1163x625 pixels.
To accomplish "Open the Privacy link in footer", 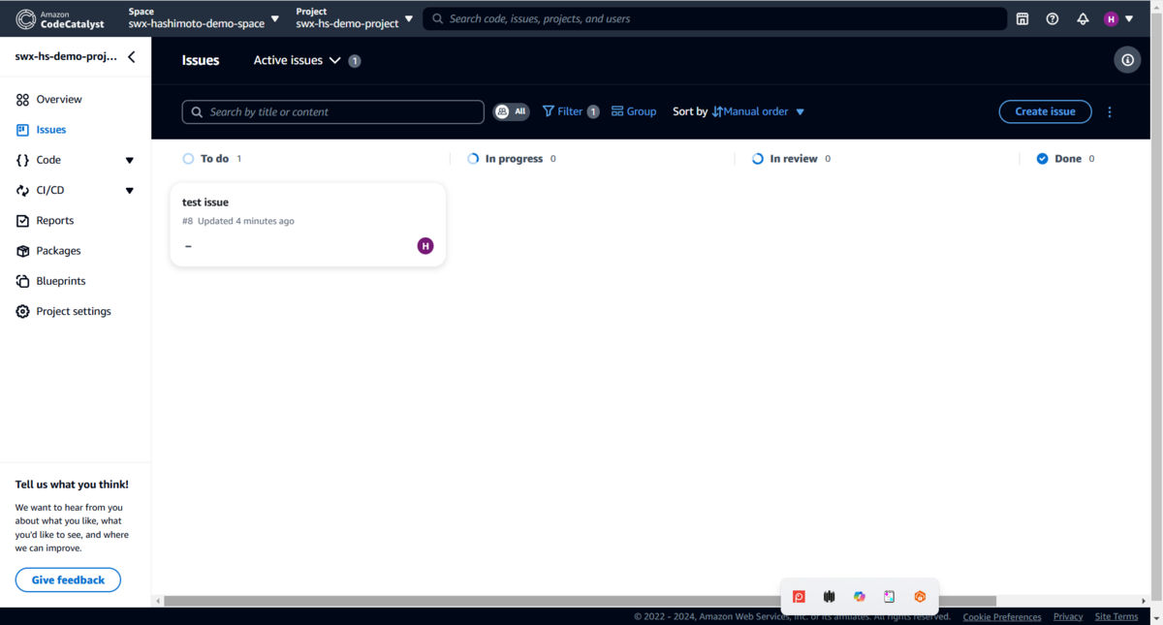I will 1068,616.
